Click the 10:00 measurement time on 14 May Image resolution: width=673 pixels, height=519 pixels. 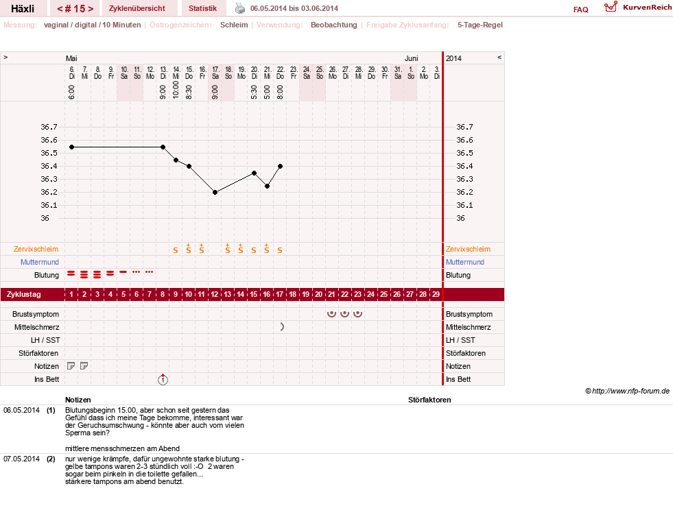[x=176, y=90]
